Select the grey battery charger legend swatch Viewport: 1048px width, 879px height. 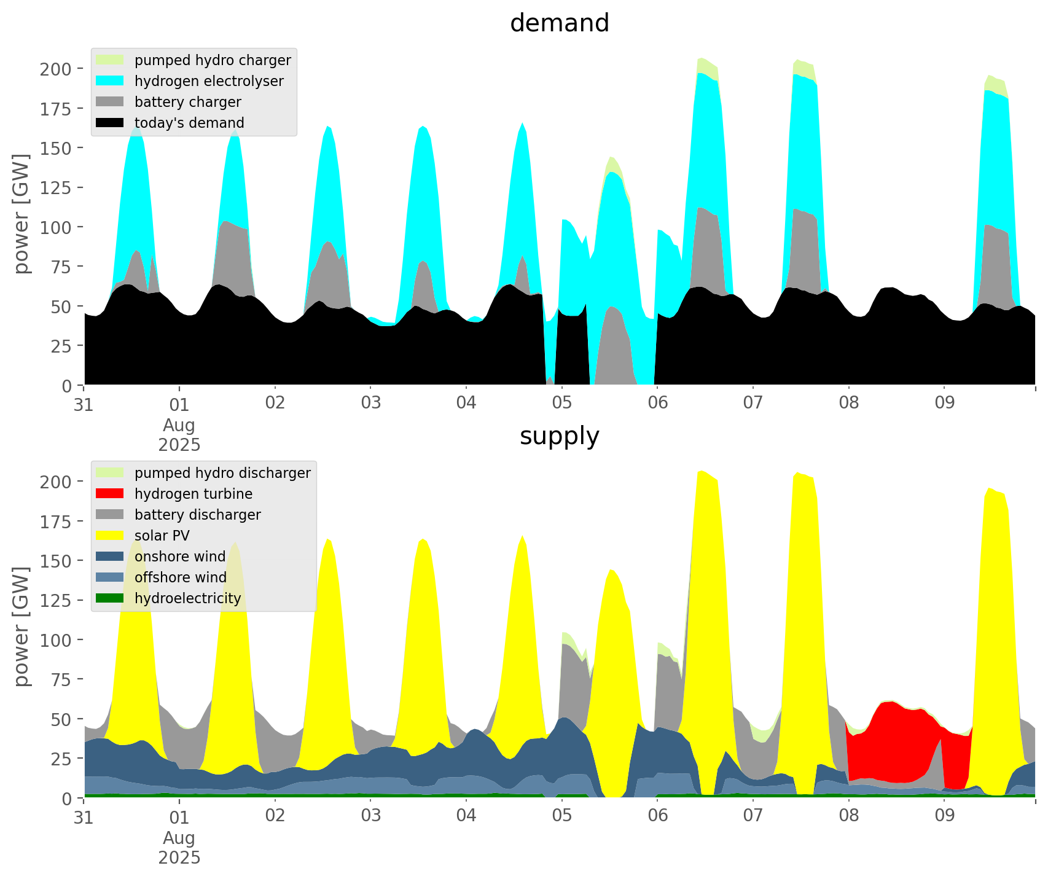(x=110, y=102)
